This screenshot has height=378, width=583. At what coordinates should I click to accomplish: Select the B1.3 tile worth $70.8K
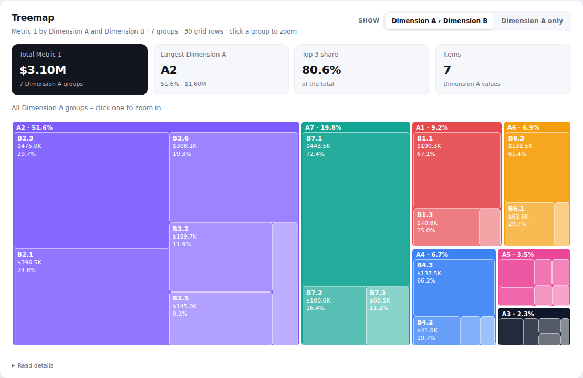point(446,227)
